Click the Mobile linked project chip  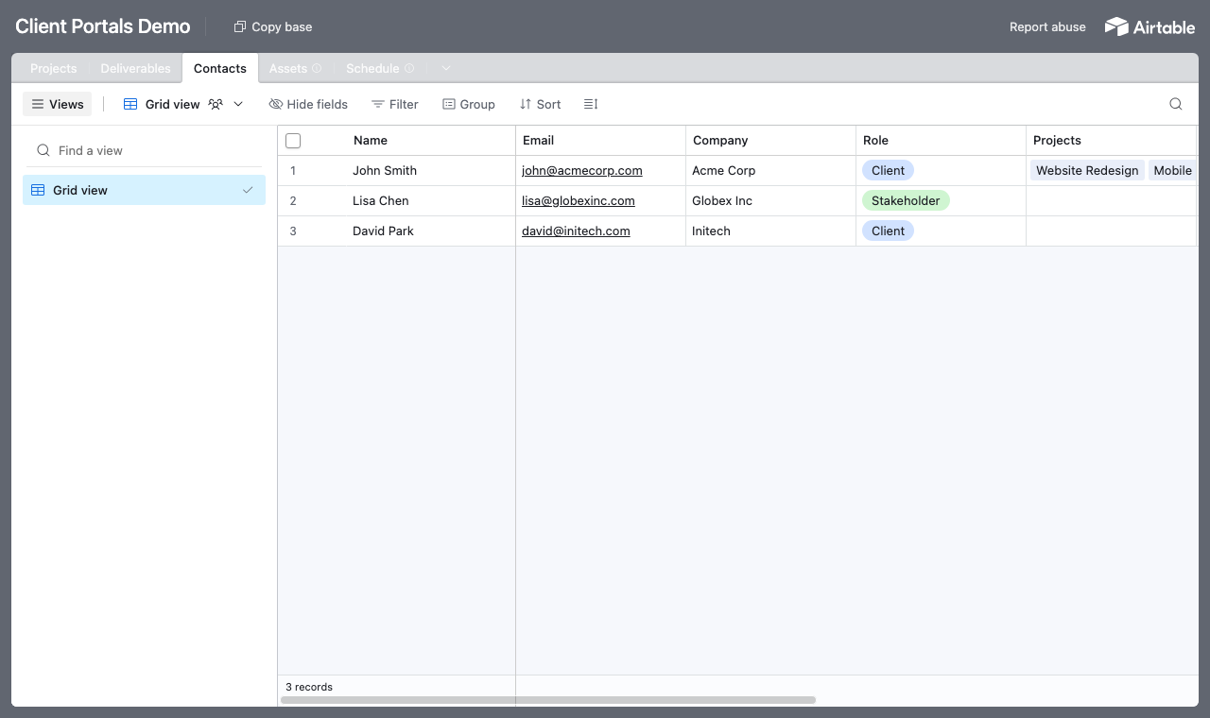[x=1172, y=171]
